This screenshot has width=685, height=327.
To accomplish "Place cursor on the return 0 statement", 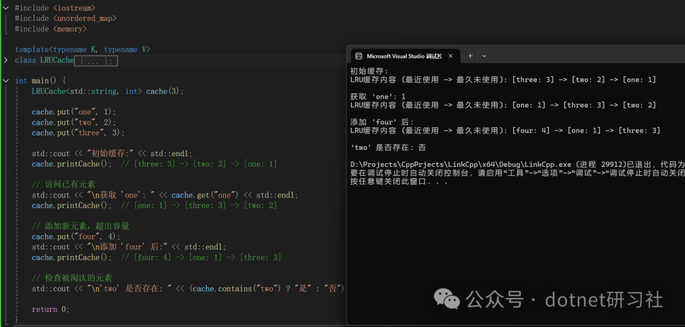I will point(51,309).
